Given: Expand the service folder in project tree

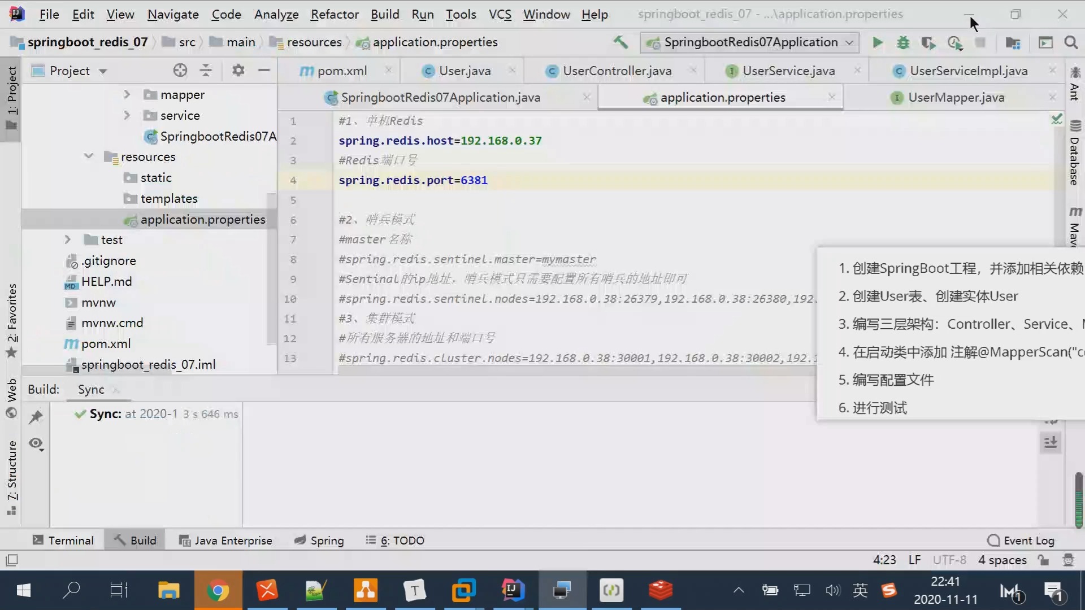Looking at the screenshot, I should point(127,115).
